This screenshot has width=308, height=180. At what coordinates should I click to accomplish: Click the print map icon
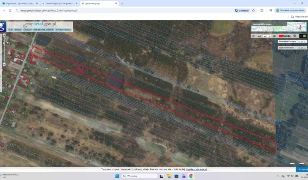click(x=260, y=36)
